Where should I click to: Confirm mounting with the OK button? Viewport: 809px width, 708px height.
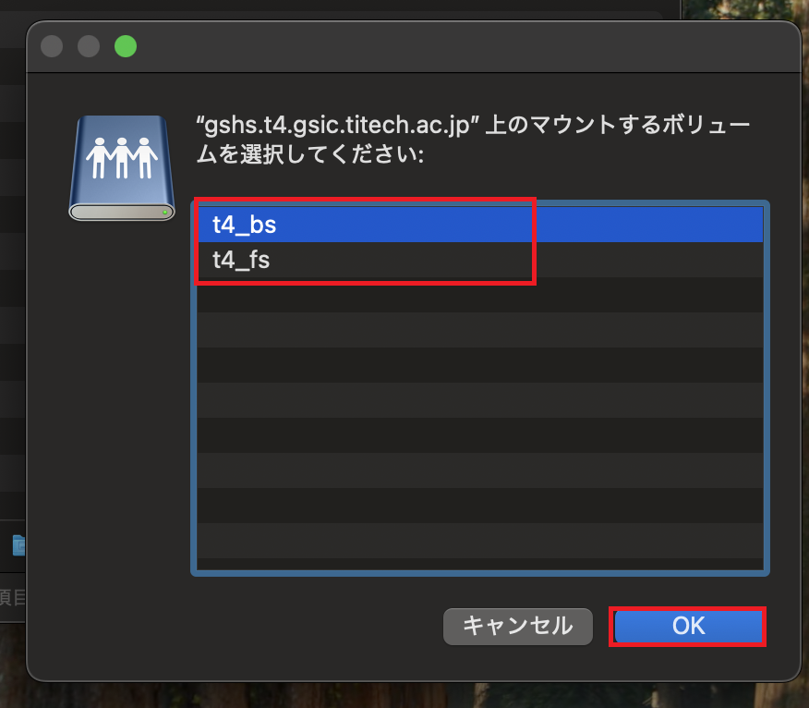(x=688, y=626)
